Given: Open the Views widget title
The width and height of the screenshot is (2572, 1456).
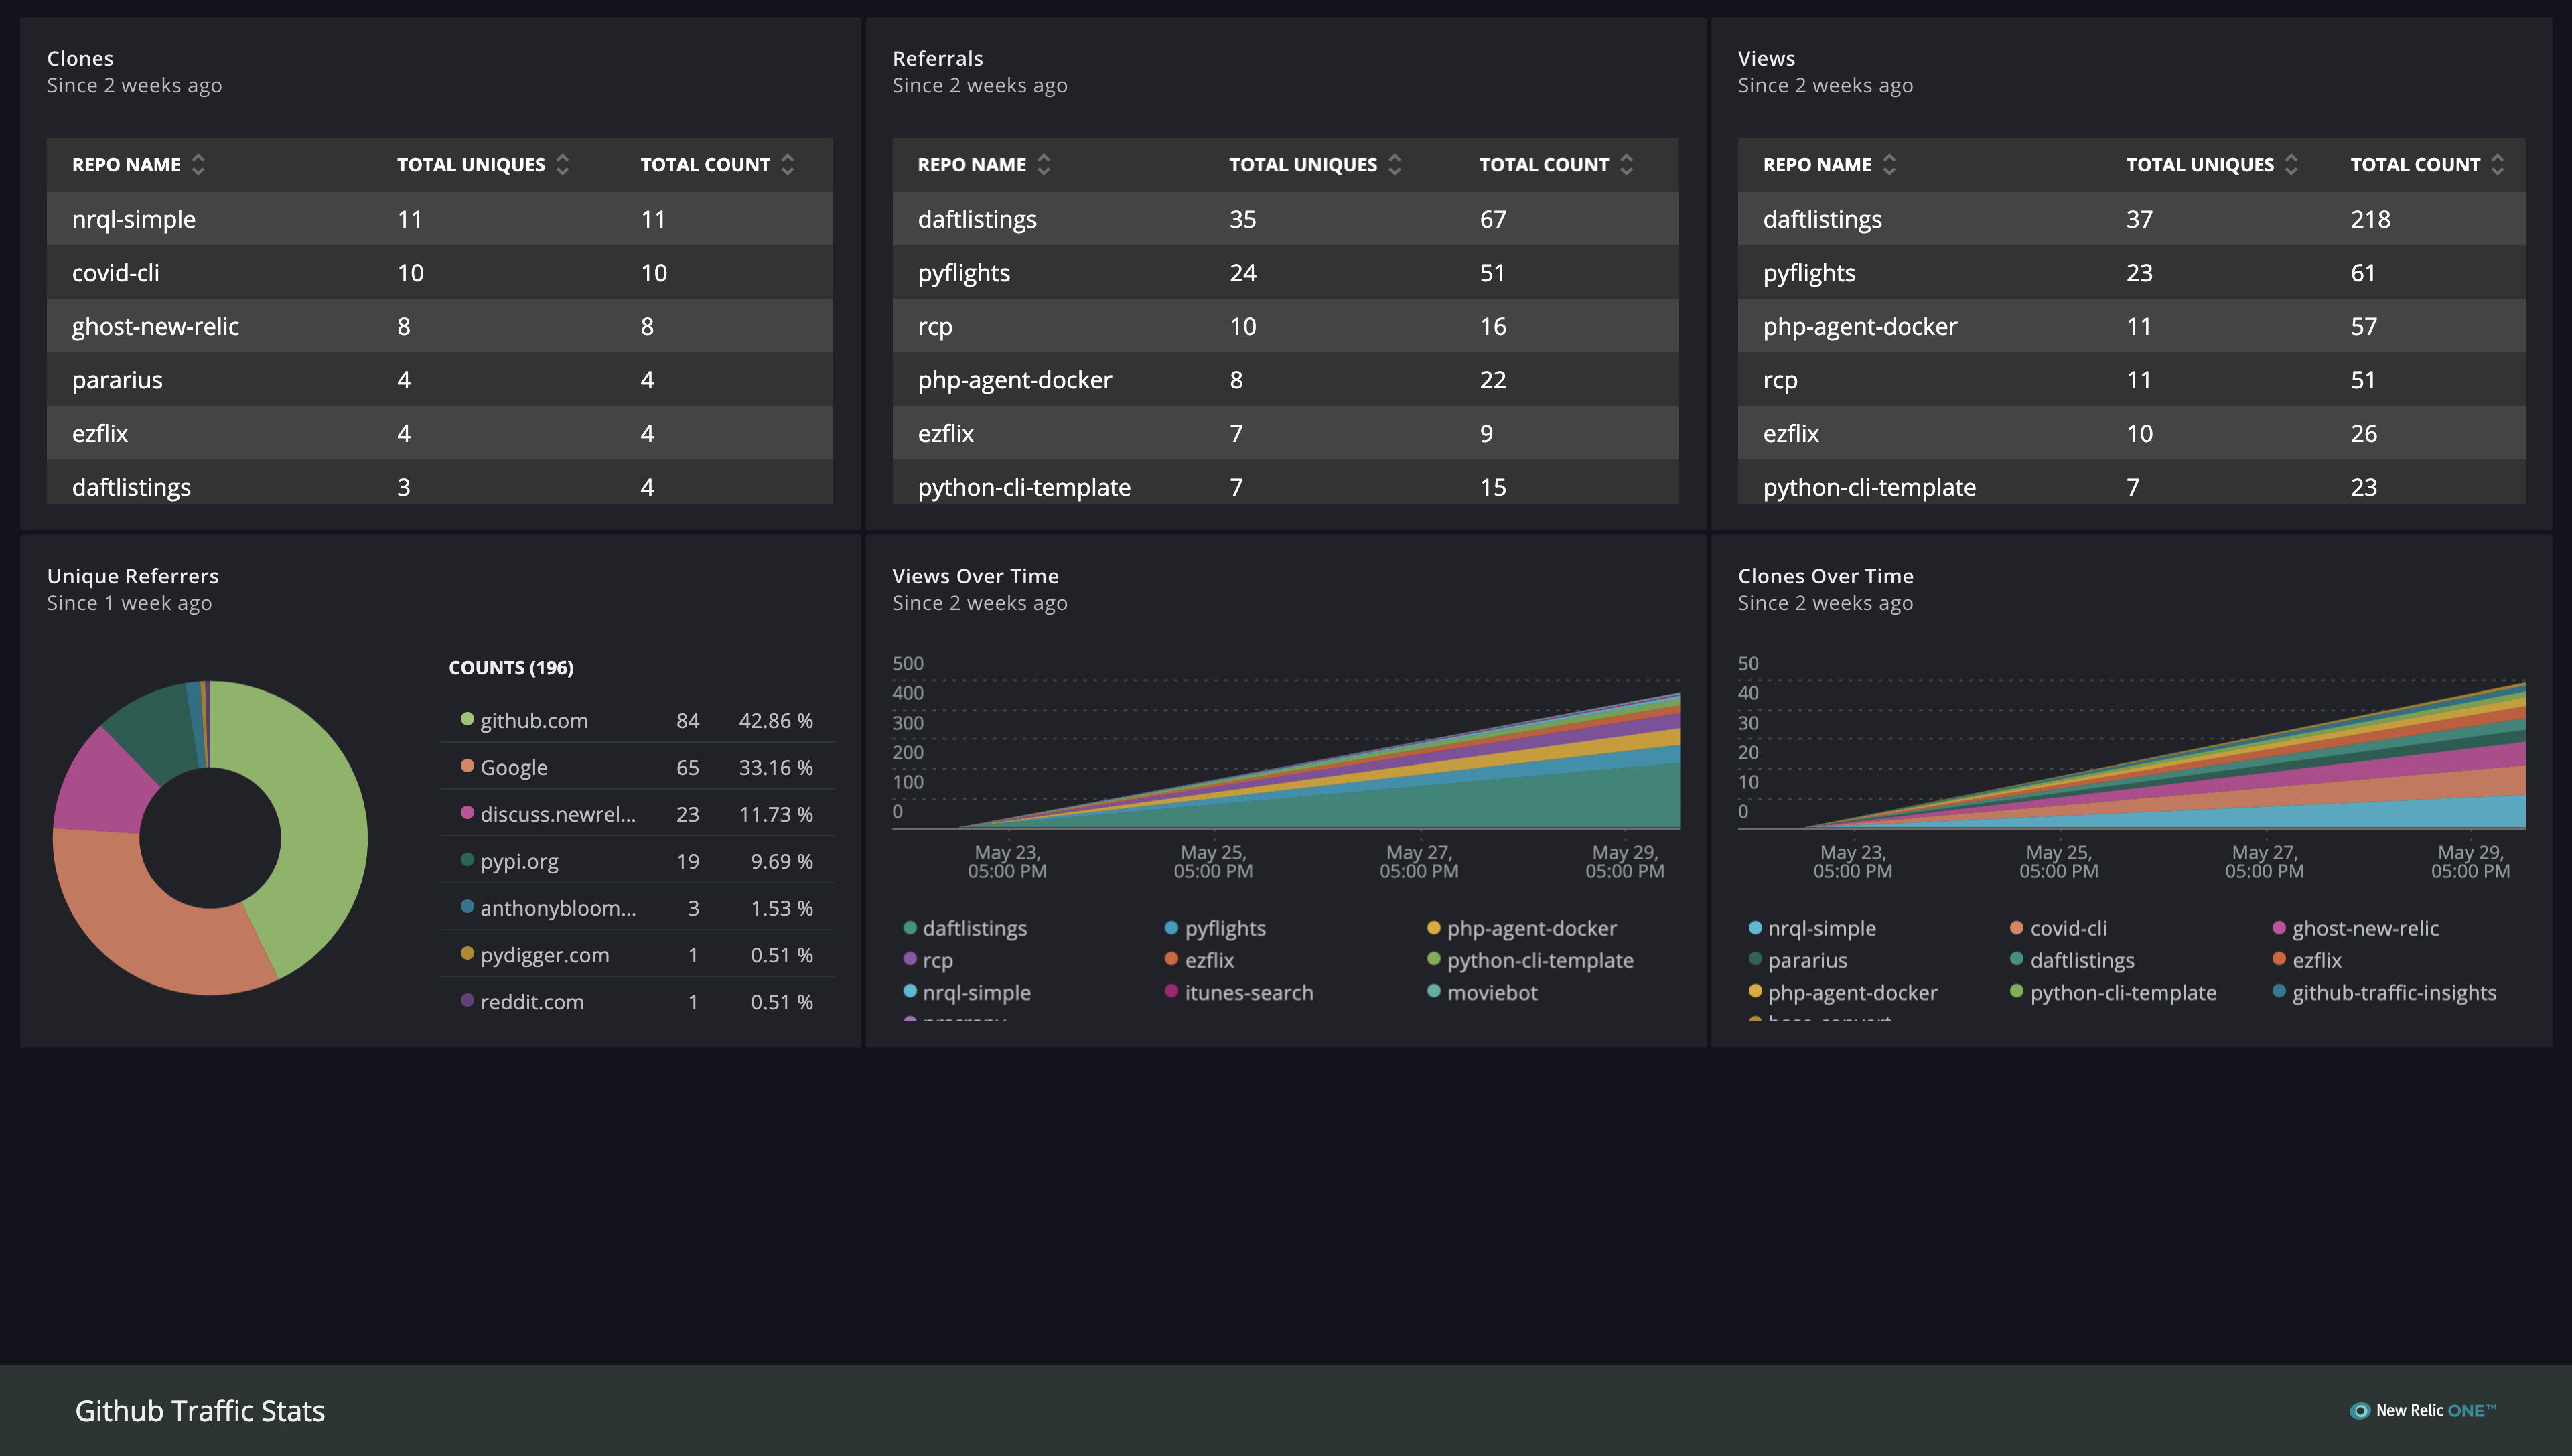Looking at the screenshot, I should coord(1766,58).
